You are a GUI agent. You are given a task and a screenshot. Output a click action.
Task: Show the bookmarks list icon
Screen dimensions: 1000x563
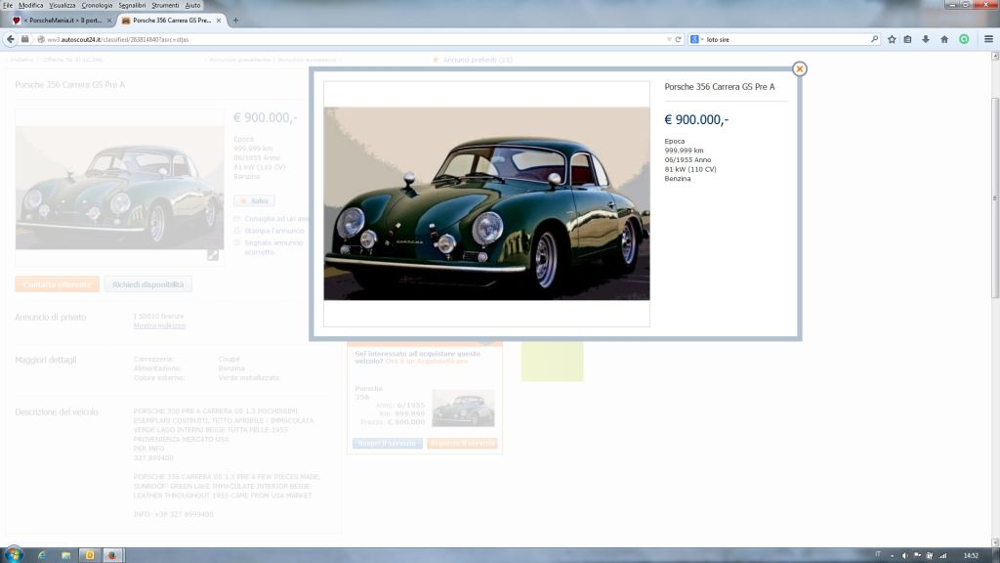point(907,39)
